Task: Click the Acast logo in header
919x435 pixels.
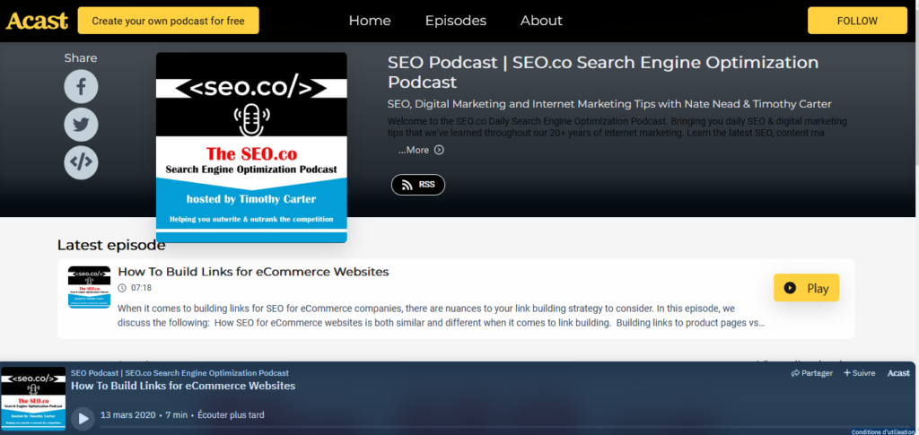Action: coord(37,21)
